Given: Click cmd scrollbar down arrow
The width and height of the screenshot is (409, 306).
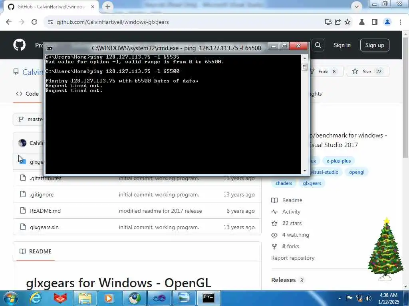Looking at the screenshot, I should coord(305,171).
